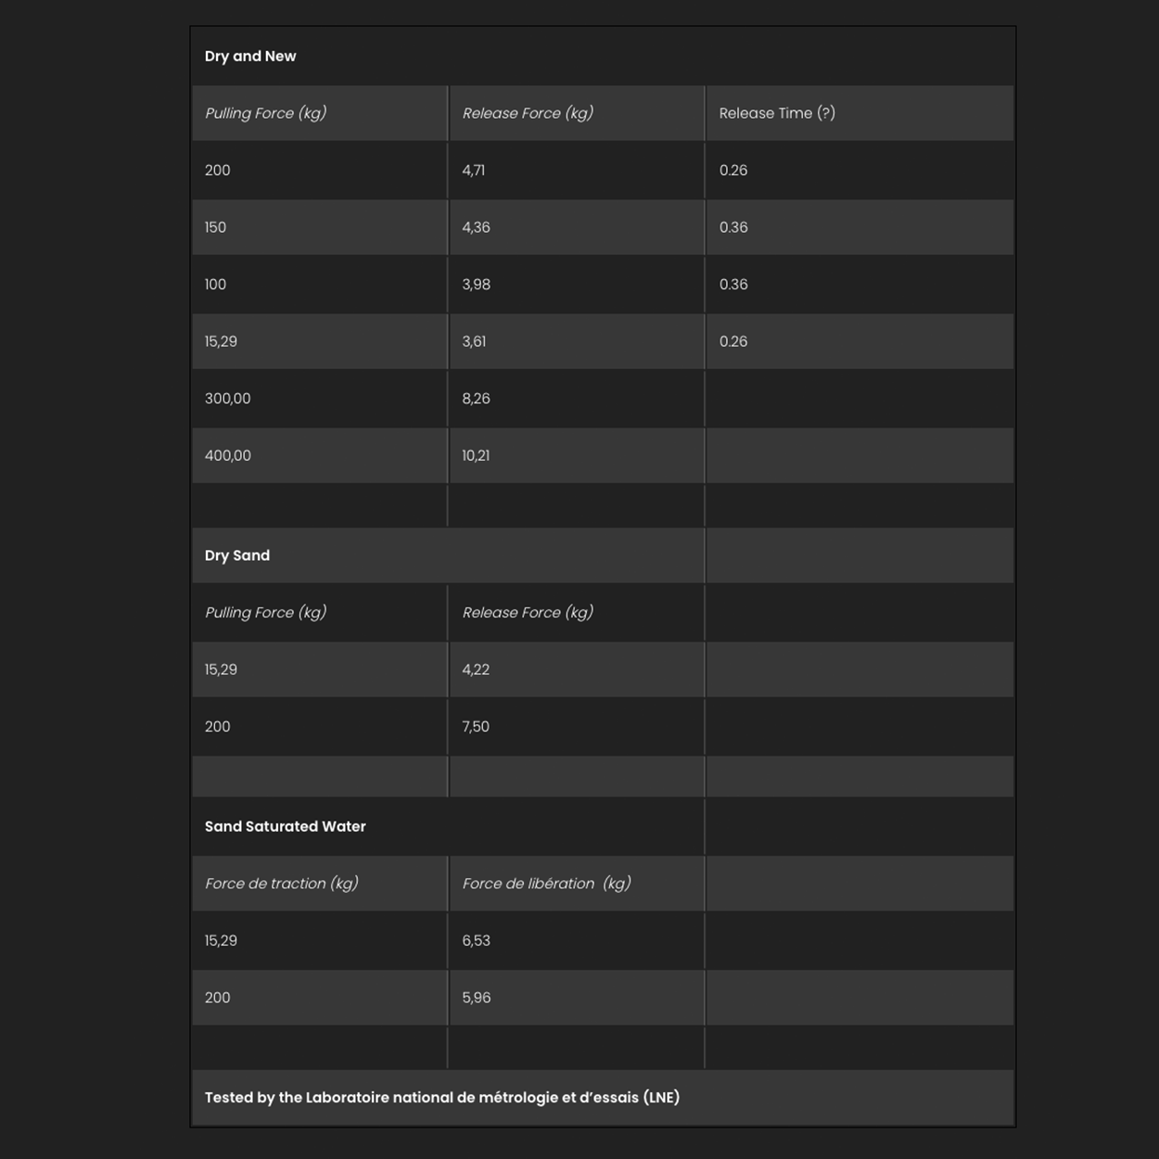
Task: Click the Dry and New section heading
Action: [250, 57]
